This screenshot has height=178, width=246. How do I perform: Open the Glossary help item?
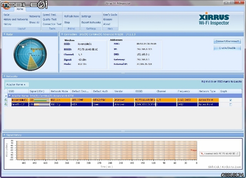click(x=108, y=20)
